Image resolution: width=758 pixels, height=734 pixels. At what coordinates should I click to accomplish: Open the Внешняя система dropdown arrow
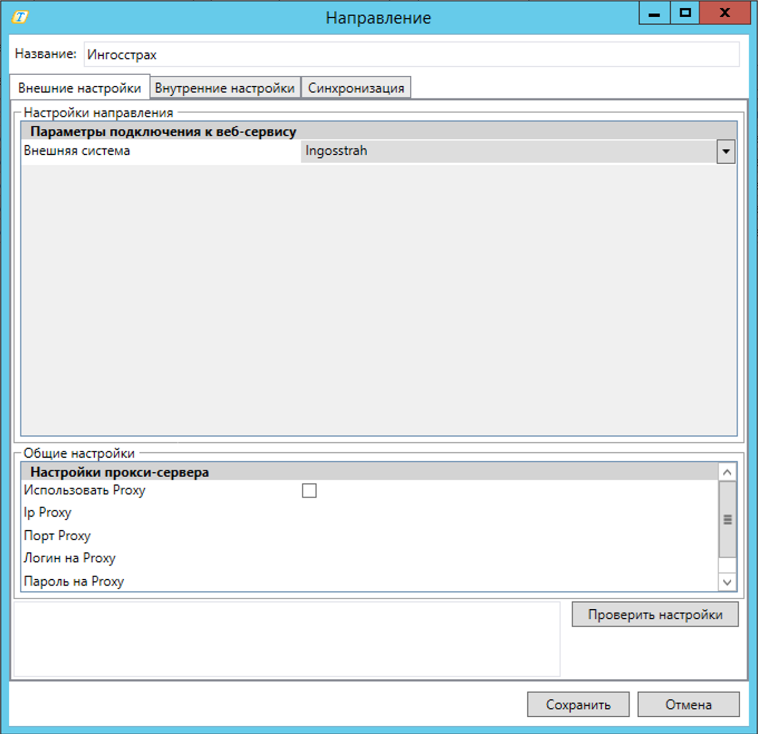726,151
